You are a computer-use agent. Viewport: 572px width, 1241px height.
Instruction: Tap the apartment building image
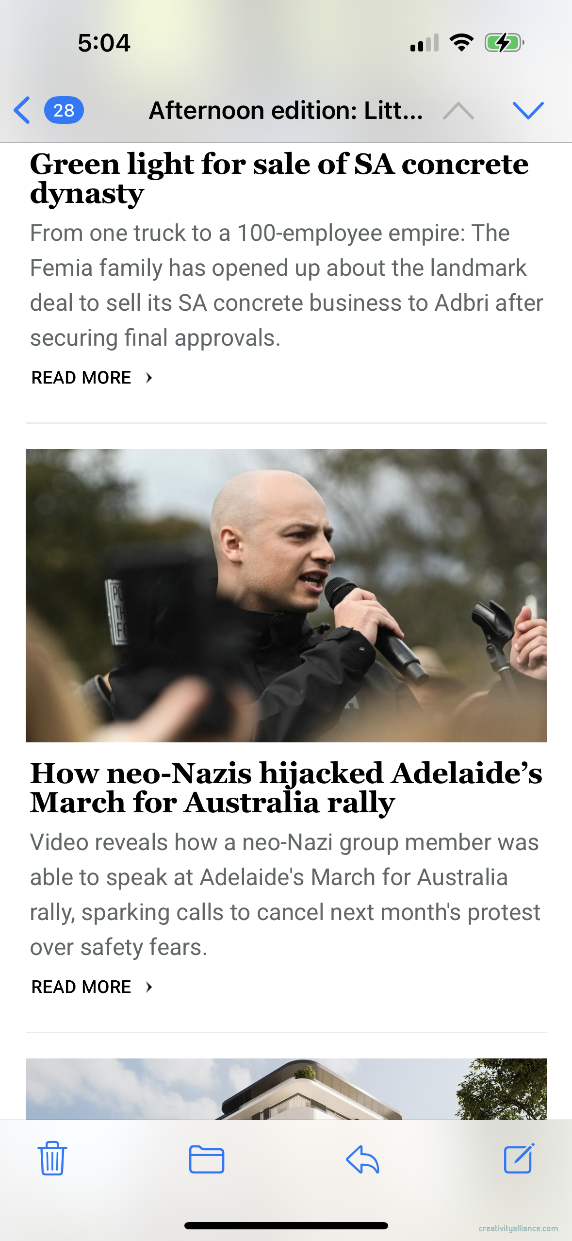(x=286, y=1089)
